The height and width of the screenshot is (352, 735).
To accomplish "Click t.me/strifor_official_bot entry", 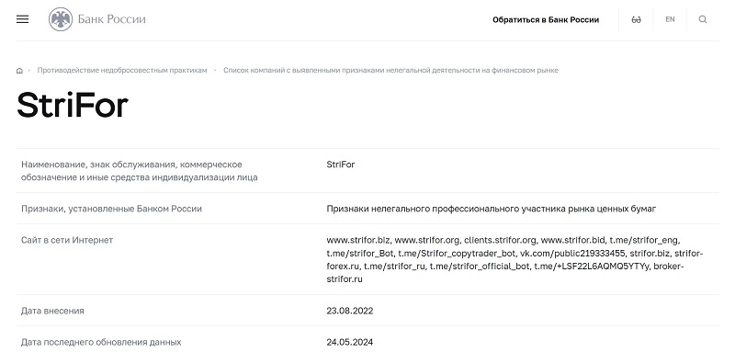I will pos(480,267).
